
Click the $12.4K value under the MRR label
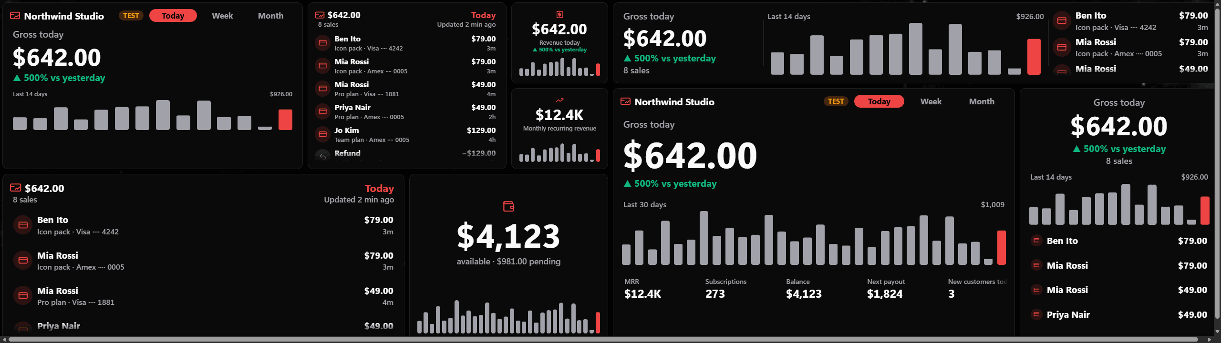642,294
